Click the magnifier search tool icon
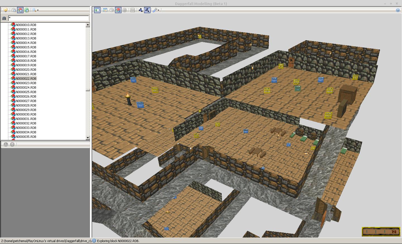This screenshot has height=244, width=402. pyautogui.click(x=34, y=10)
